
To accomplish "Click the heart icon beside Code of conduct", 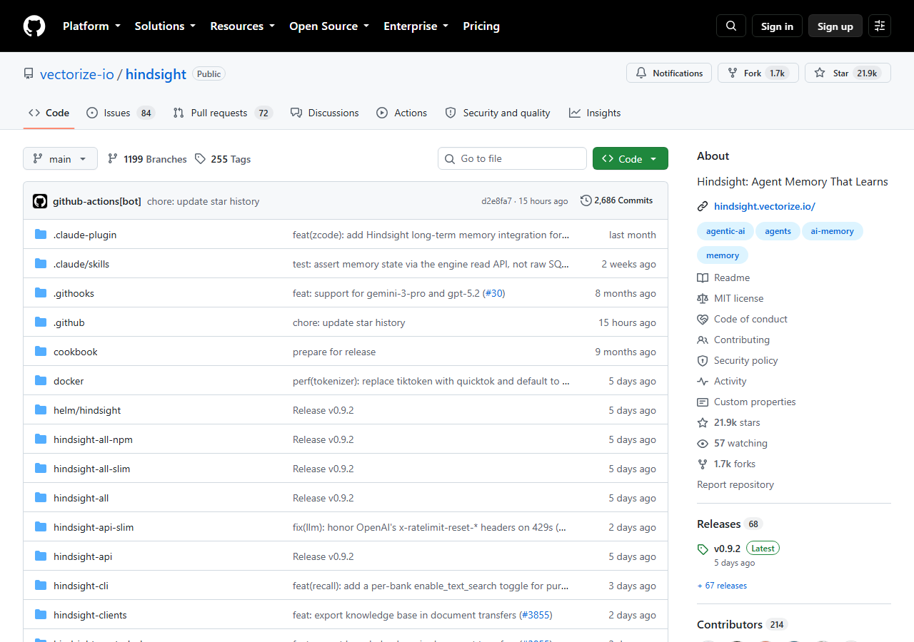I will [703, 319].
